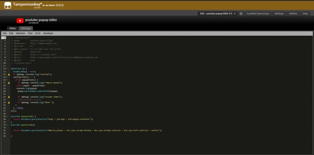Screen dimensions: 314x155
Task: Click the YouTube script icon
Action: (x=20, y=21)
